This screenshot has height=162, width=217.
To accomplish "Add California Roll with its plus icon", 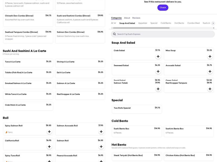I will coord(49,147).
